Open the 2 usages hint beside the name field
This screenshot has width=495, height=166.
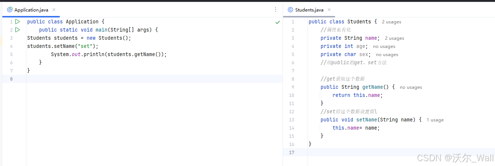point(395,38)
